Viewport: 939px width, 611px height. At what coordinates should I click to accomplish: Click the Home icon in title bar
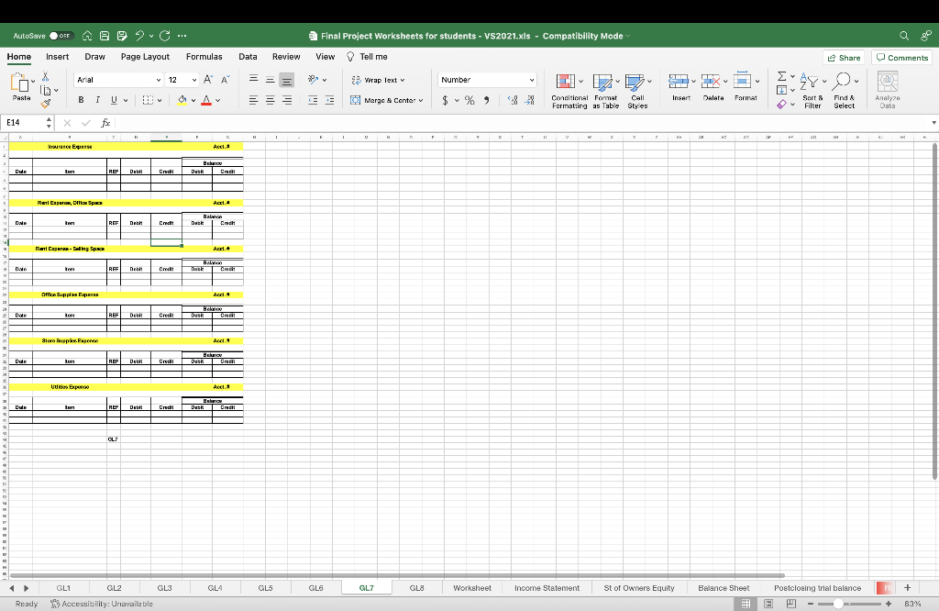(87, 36)
